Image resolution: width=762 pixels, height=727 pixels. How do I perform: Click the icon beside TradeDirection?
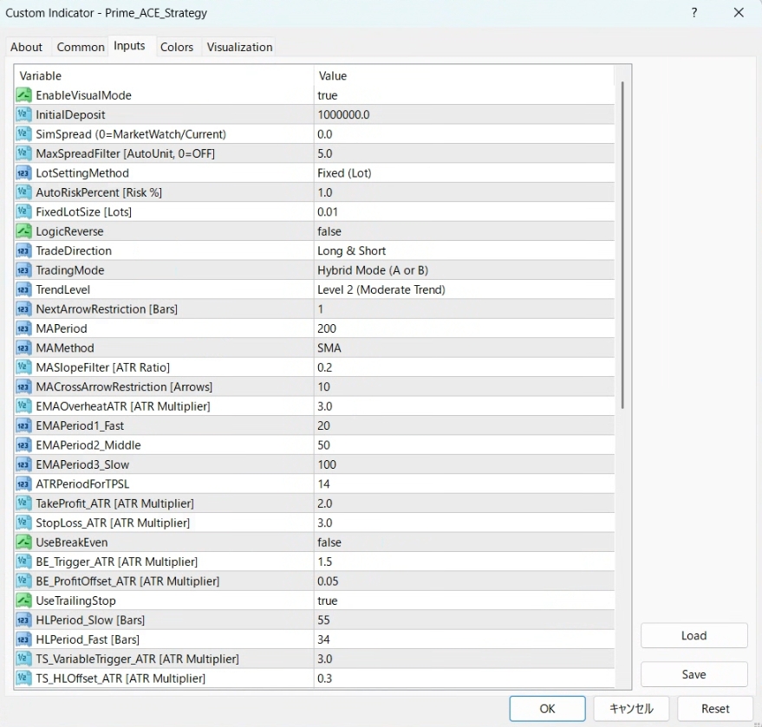[23, 250]
